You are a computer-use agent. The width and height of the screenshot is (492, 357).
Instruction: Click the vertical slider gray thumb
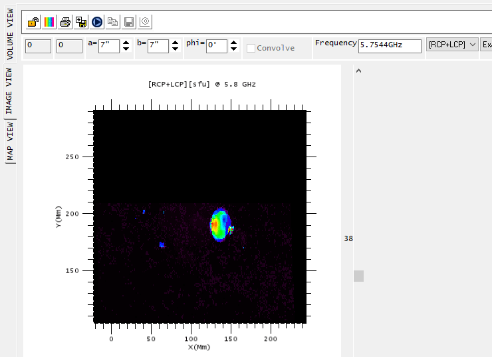coord(358,276)
